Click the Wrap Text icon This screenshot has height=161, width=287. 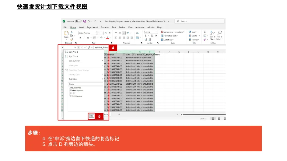[137, 33]
